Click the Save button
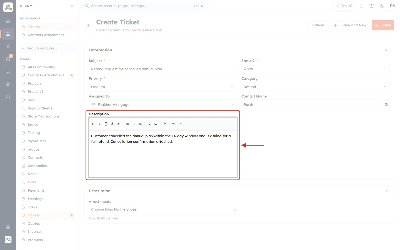This screenshot has height=250, width=400. [x=383, y=25]
